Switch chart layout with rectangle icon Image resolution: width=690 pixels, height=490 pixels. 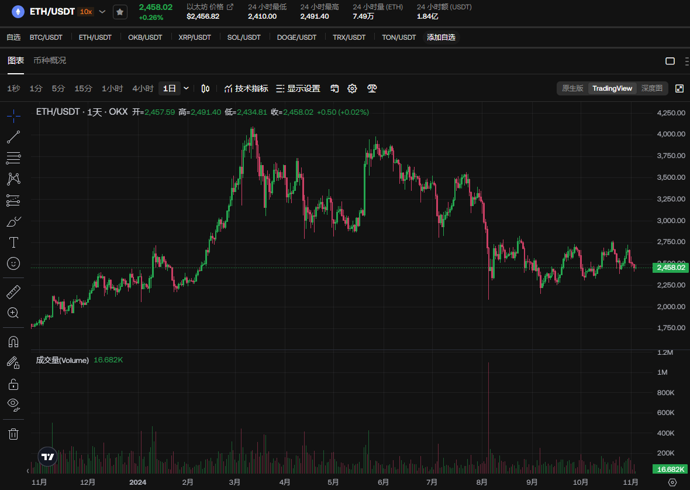[670, 61]
